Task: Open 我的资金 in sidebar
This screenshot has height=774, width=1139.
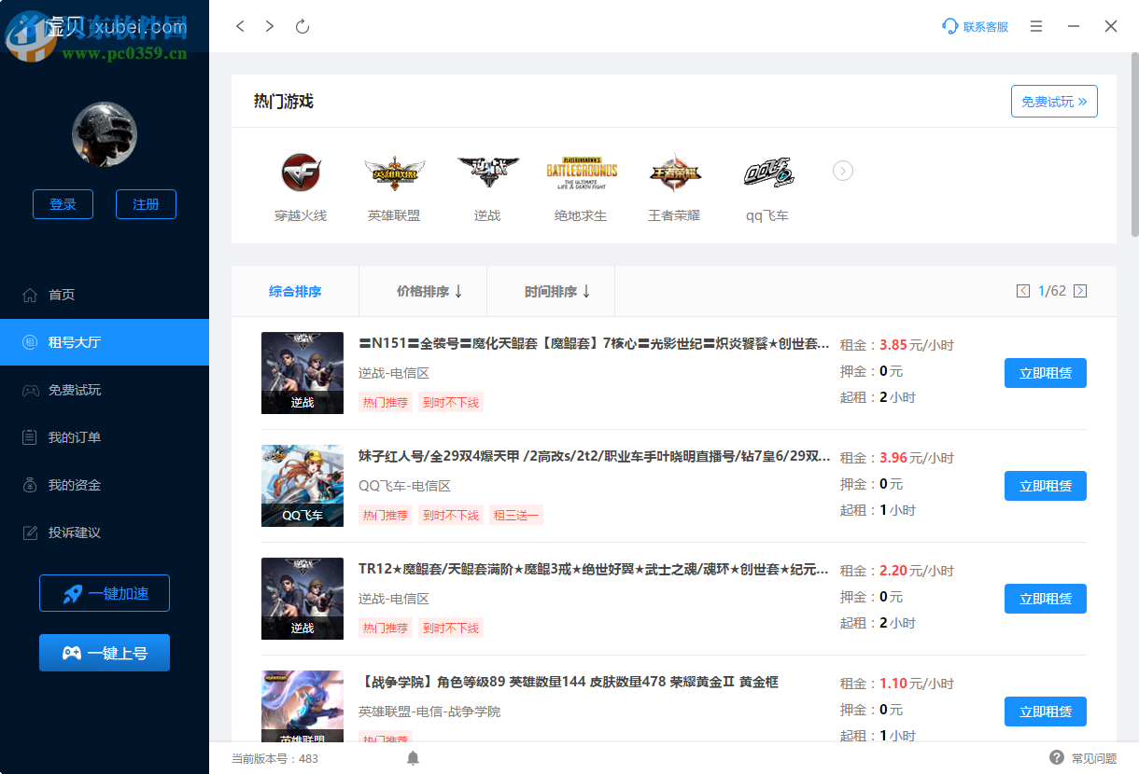Action: (105, 485)
